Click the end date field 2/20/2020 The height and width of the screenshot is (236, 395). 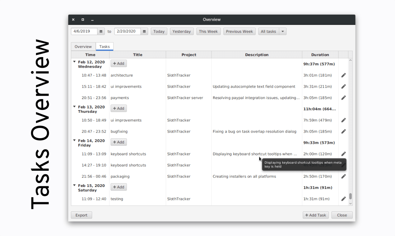coord(128,31)
